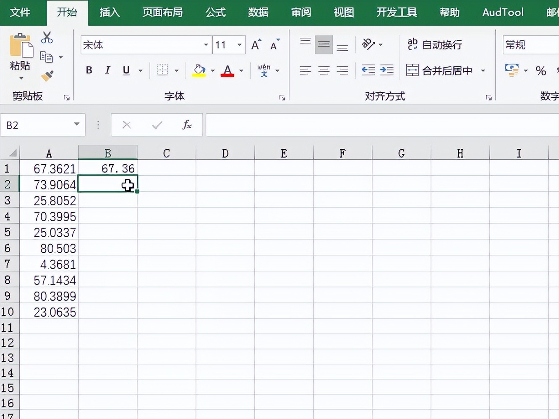Italicize text using the I icon
The image size is (559, 419).
[107, 70]
